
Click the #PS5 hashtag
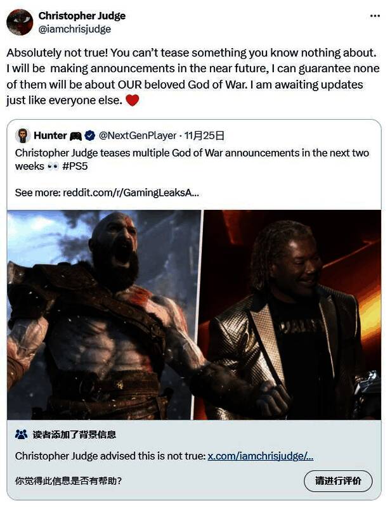[x=75, y=166]
